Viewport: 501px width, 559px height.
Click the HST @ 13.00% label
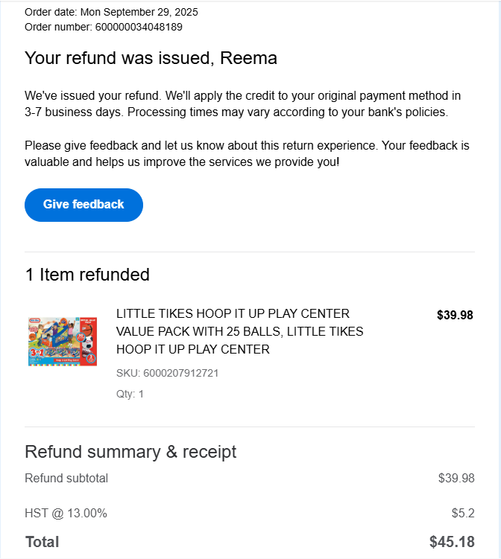point(66,513)
